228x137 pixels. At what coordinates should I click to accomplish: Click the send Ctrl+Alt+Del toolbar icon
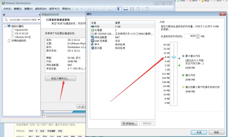click(x=90, y=9)
